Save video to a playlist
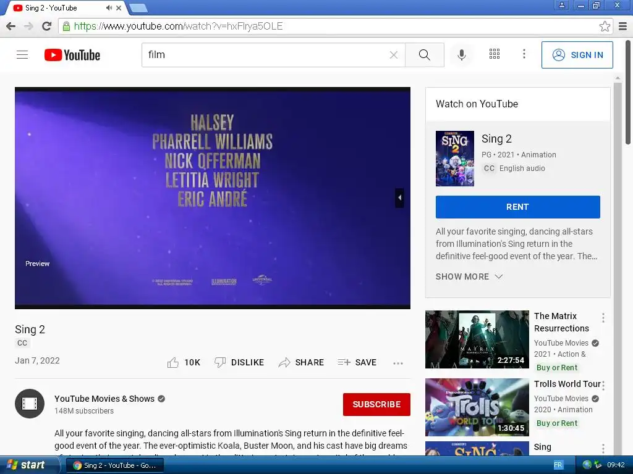Screen dimensions: 633x474 (357, 362)
